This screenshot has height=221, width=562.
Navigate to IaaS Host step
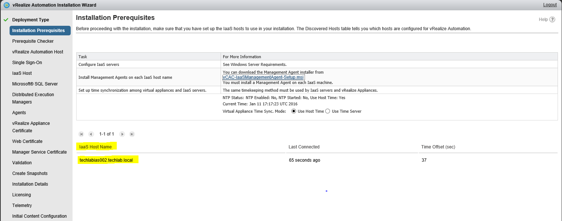[22, 73]
